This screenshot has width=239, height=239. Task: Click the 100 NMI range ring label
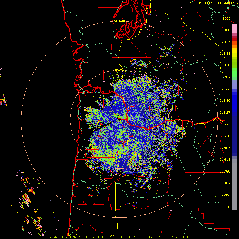[119, 21]
